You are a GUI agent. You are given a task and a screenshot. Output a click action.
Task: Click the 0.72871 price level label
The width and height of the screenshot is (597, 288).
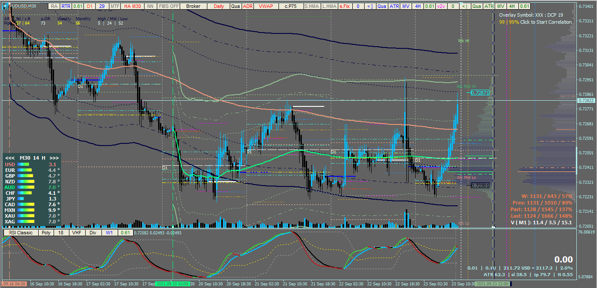tap(480, 93)
